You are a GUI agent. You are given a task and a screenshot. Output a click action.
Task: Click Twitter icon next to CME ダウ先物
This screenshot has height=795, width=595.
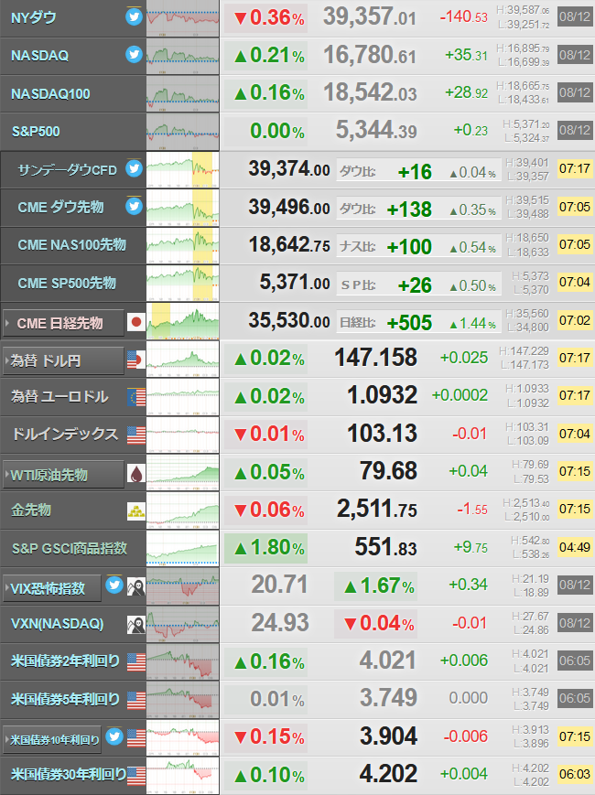tap(134, 206)
